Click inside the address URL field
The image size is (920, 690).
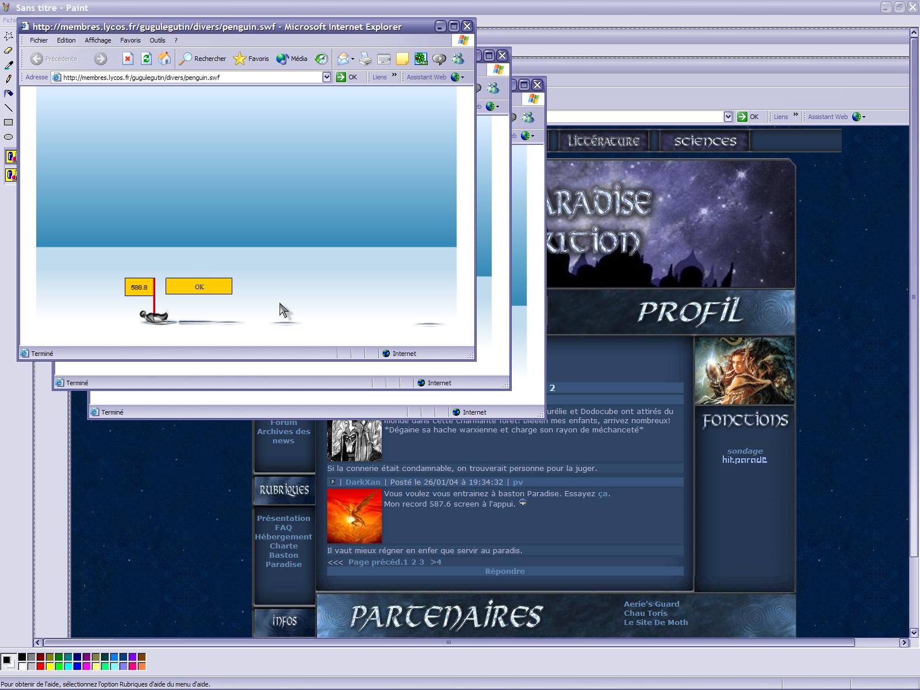click(187, 77)
